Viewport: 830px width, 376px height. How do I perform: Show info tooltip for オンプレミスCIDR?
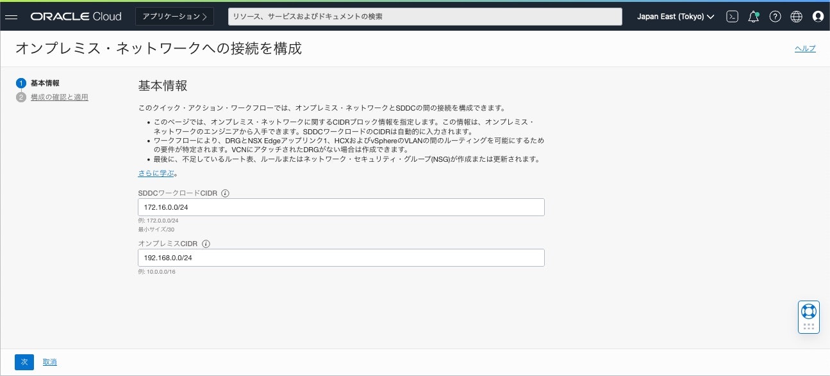click(206, 244)
